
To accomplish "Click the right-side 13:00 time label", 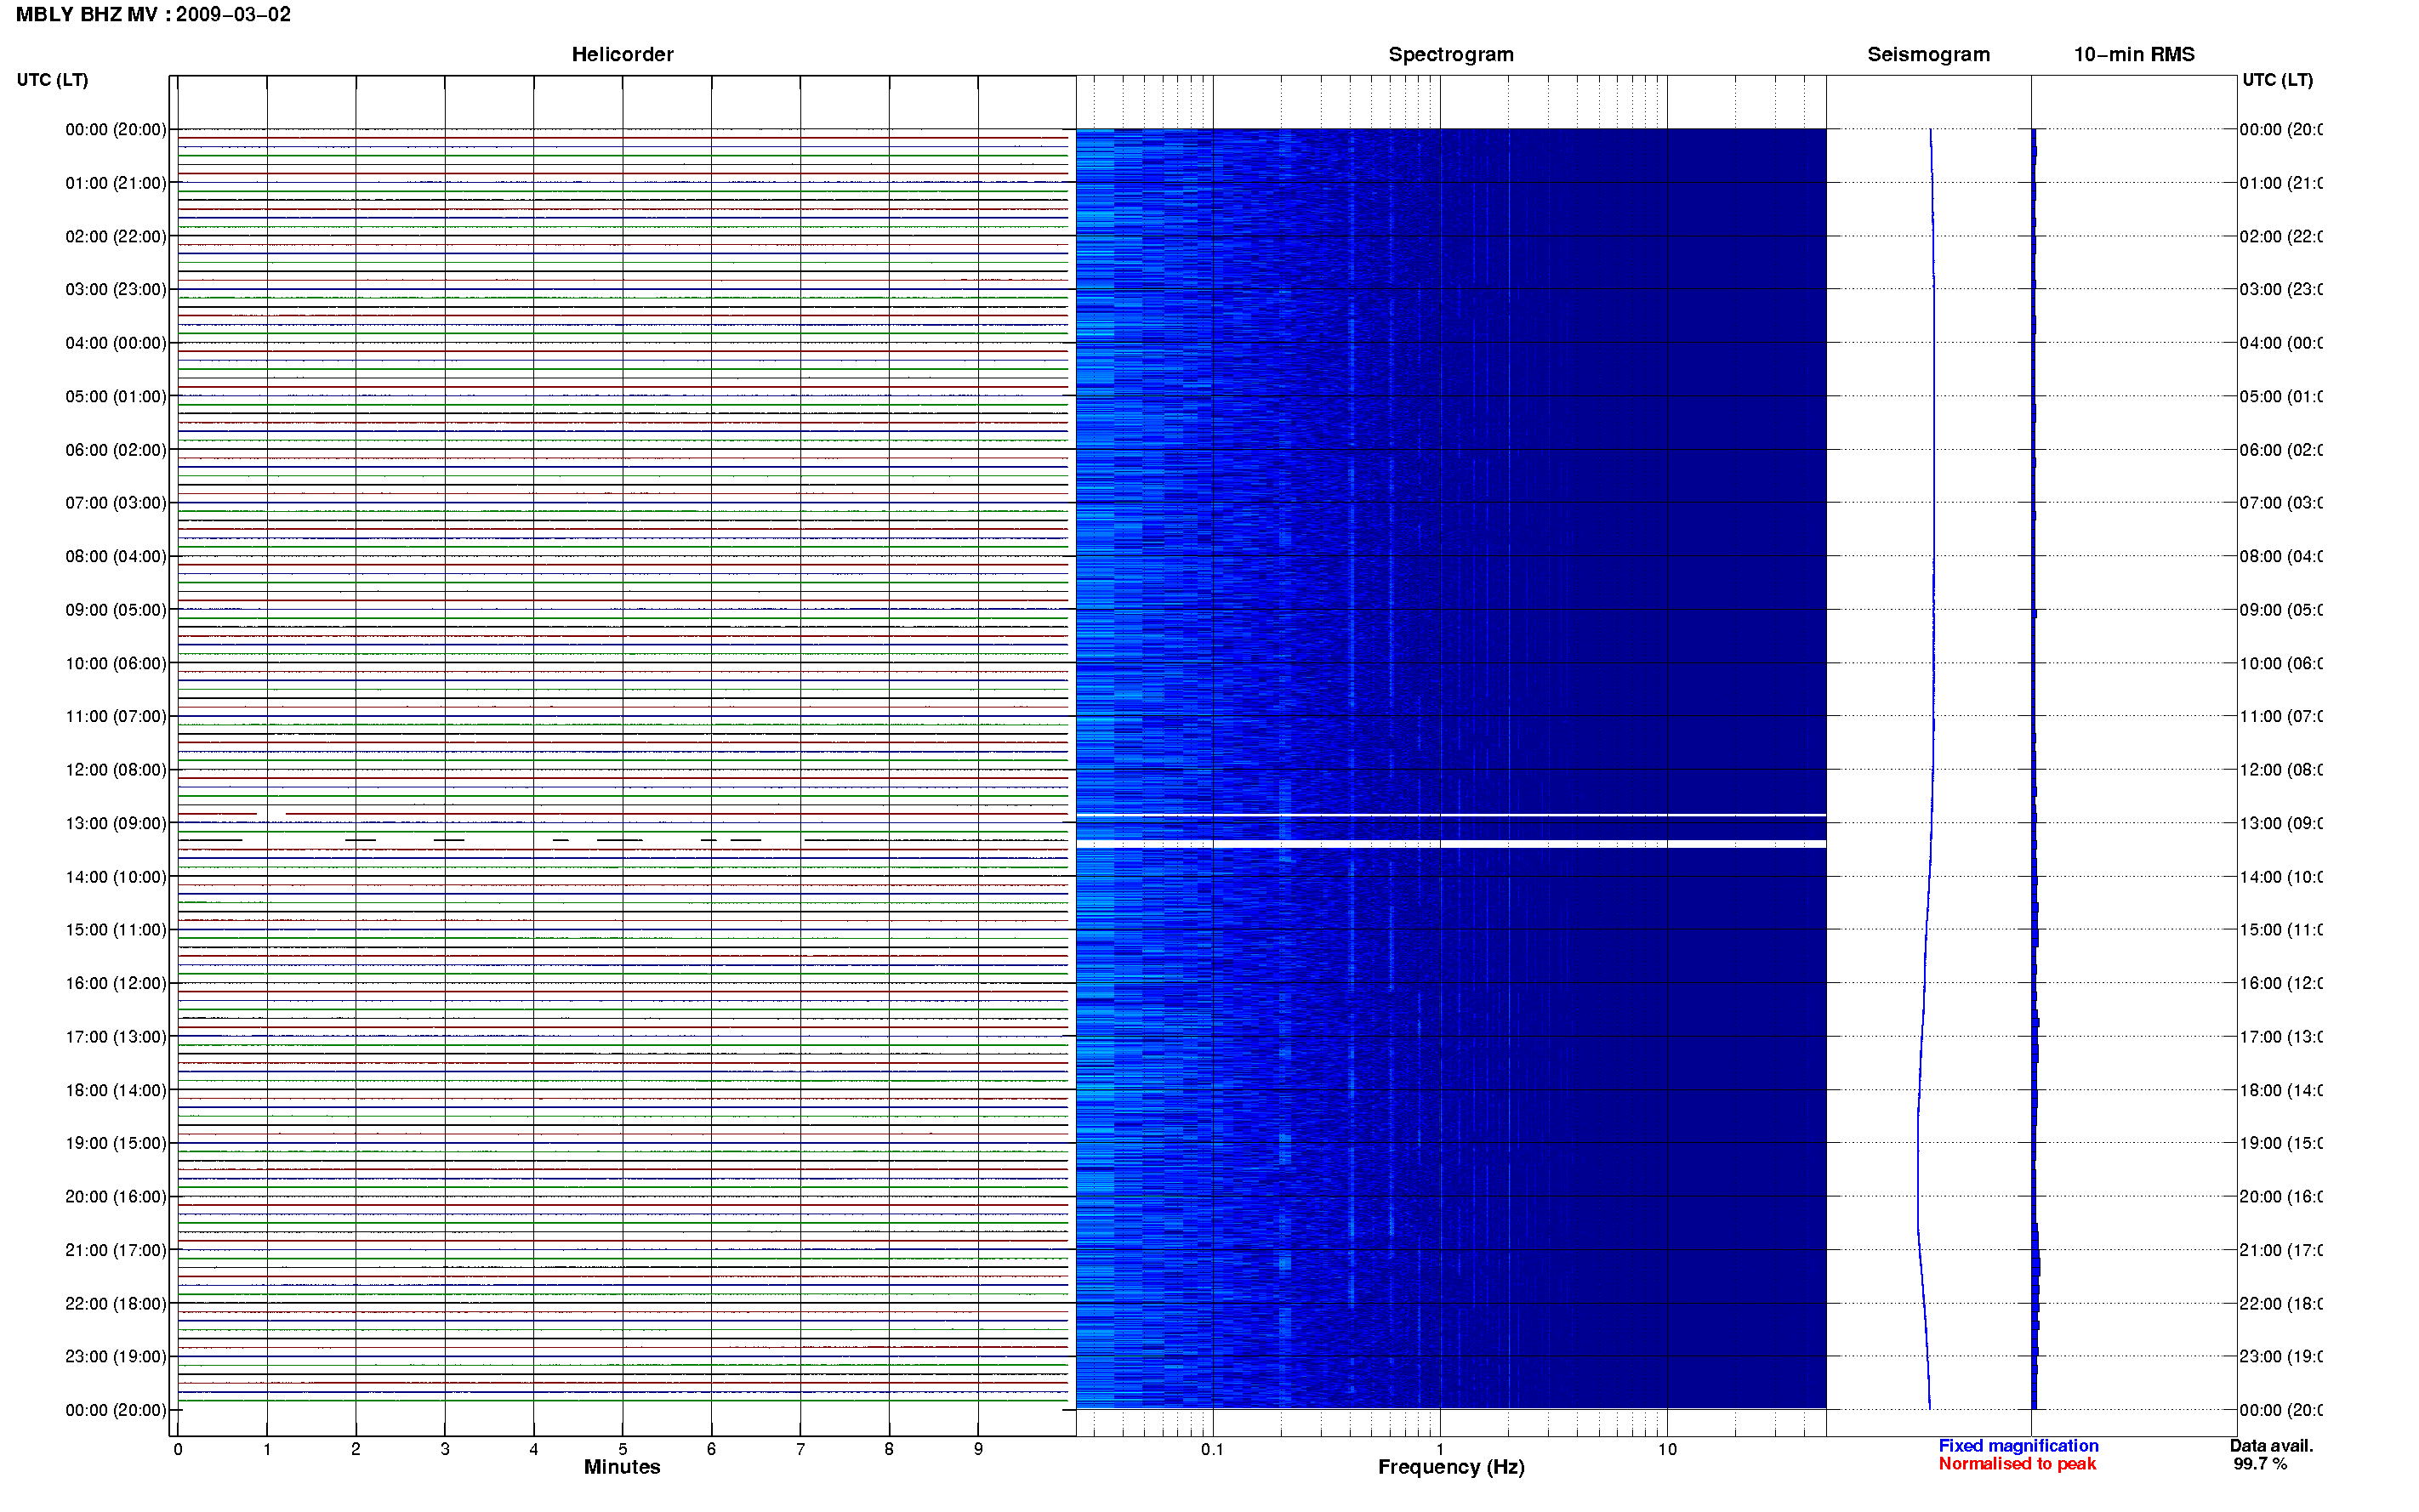I will 2280,824.
